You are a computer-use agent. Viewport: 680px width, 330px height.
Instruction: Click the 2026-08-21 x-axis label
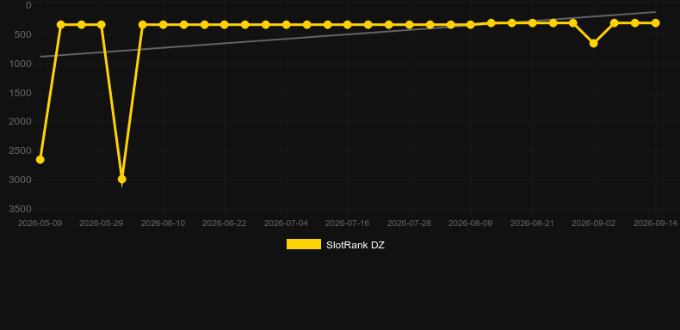(532, 223)
